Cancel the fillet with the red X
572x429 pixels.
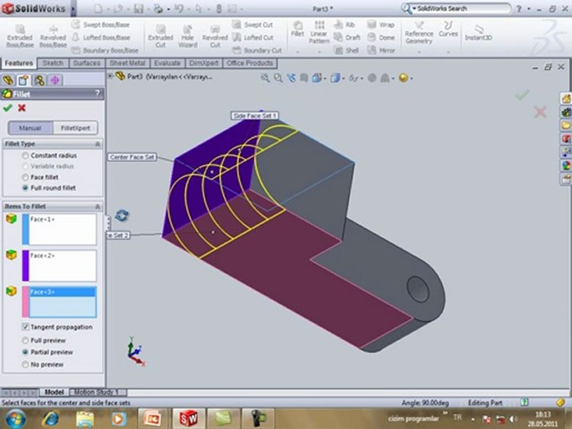click(x=22, y=108)
